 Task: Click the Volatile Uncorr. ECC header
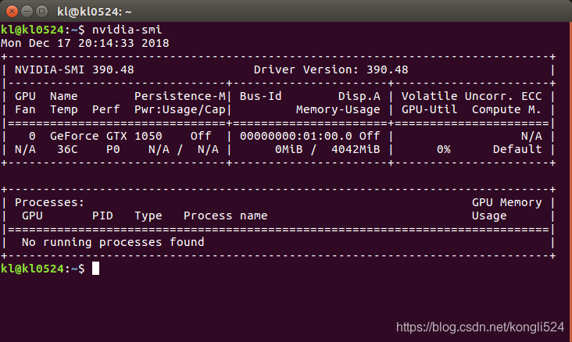pos(471,96)
